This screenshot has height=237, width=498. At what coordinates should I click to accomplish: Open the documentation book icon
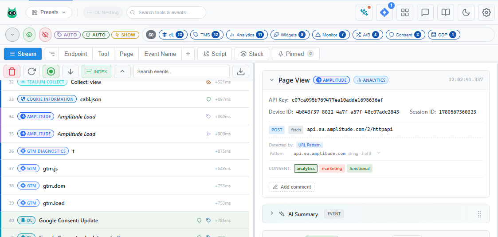coord(446,12)
